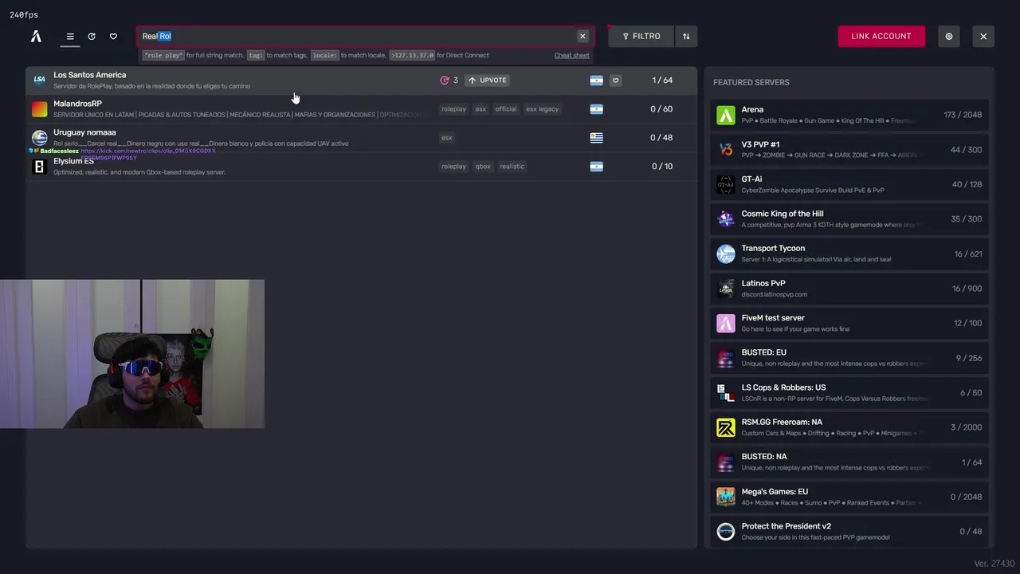
Task: Open BUSTED: EU featured server
Action: 849,357
